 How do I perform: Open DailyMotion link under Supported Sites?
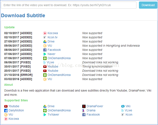pos(16,111)
